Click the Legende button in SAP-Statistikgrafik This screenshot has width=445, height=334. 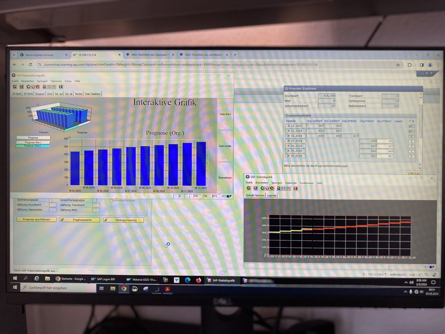pos(271,195)
